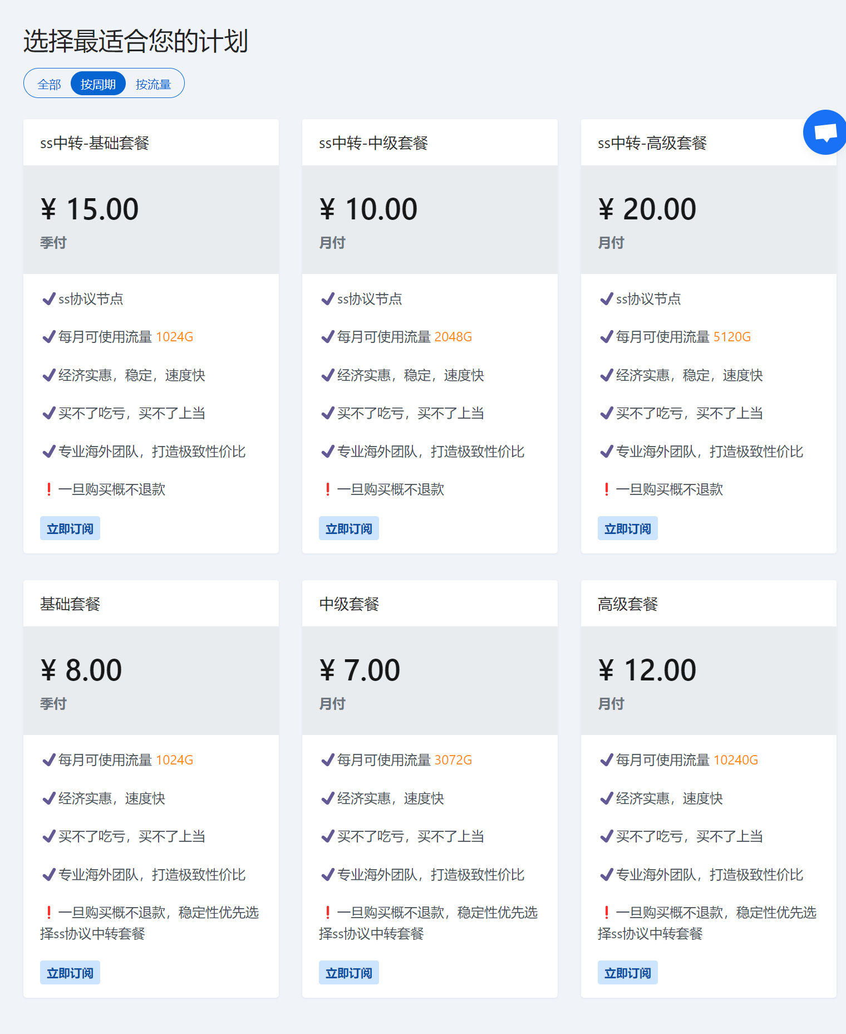Subscribe to ss中转-中级套餐 plan
This screenshot has width=846, height=1034.
[349, 528]
